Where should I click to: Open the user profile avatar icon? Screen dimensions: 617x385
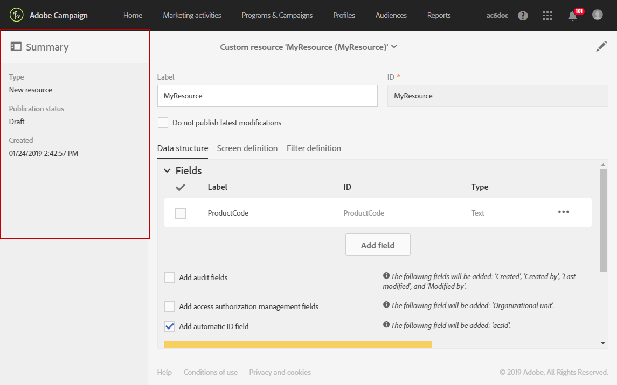(x=597, y=15)
